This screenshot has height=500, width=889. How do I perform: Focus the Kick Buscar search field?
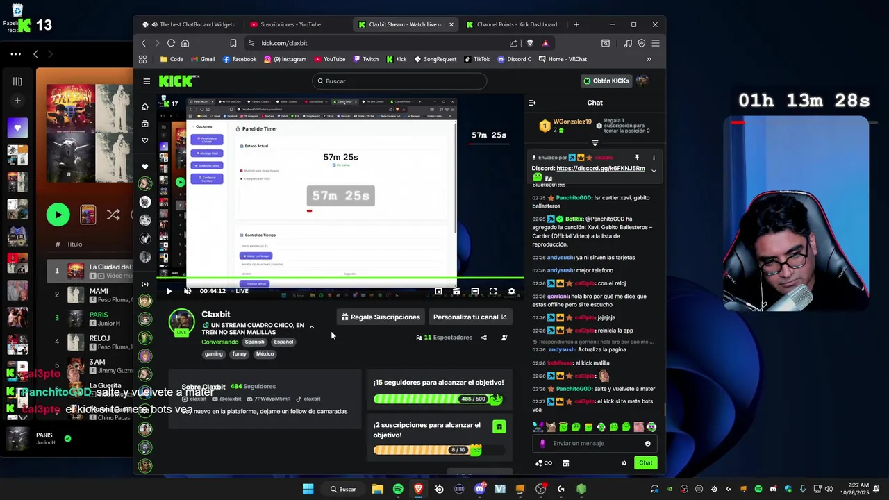click(x=399, y=81)
